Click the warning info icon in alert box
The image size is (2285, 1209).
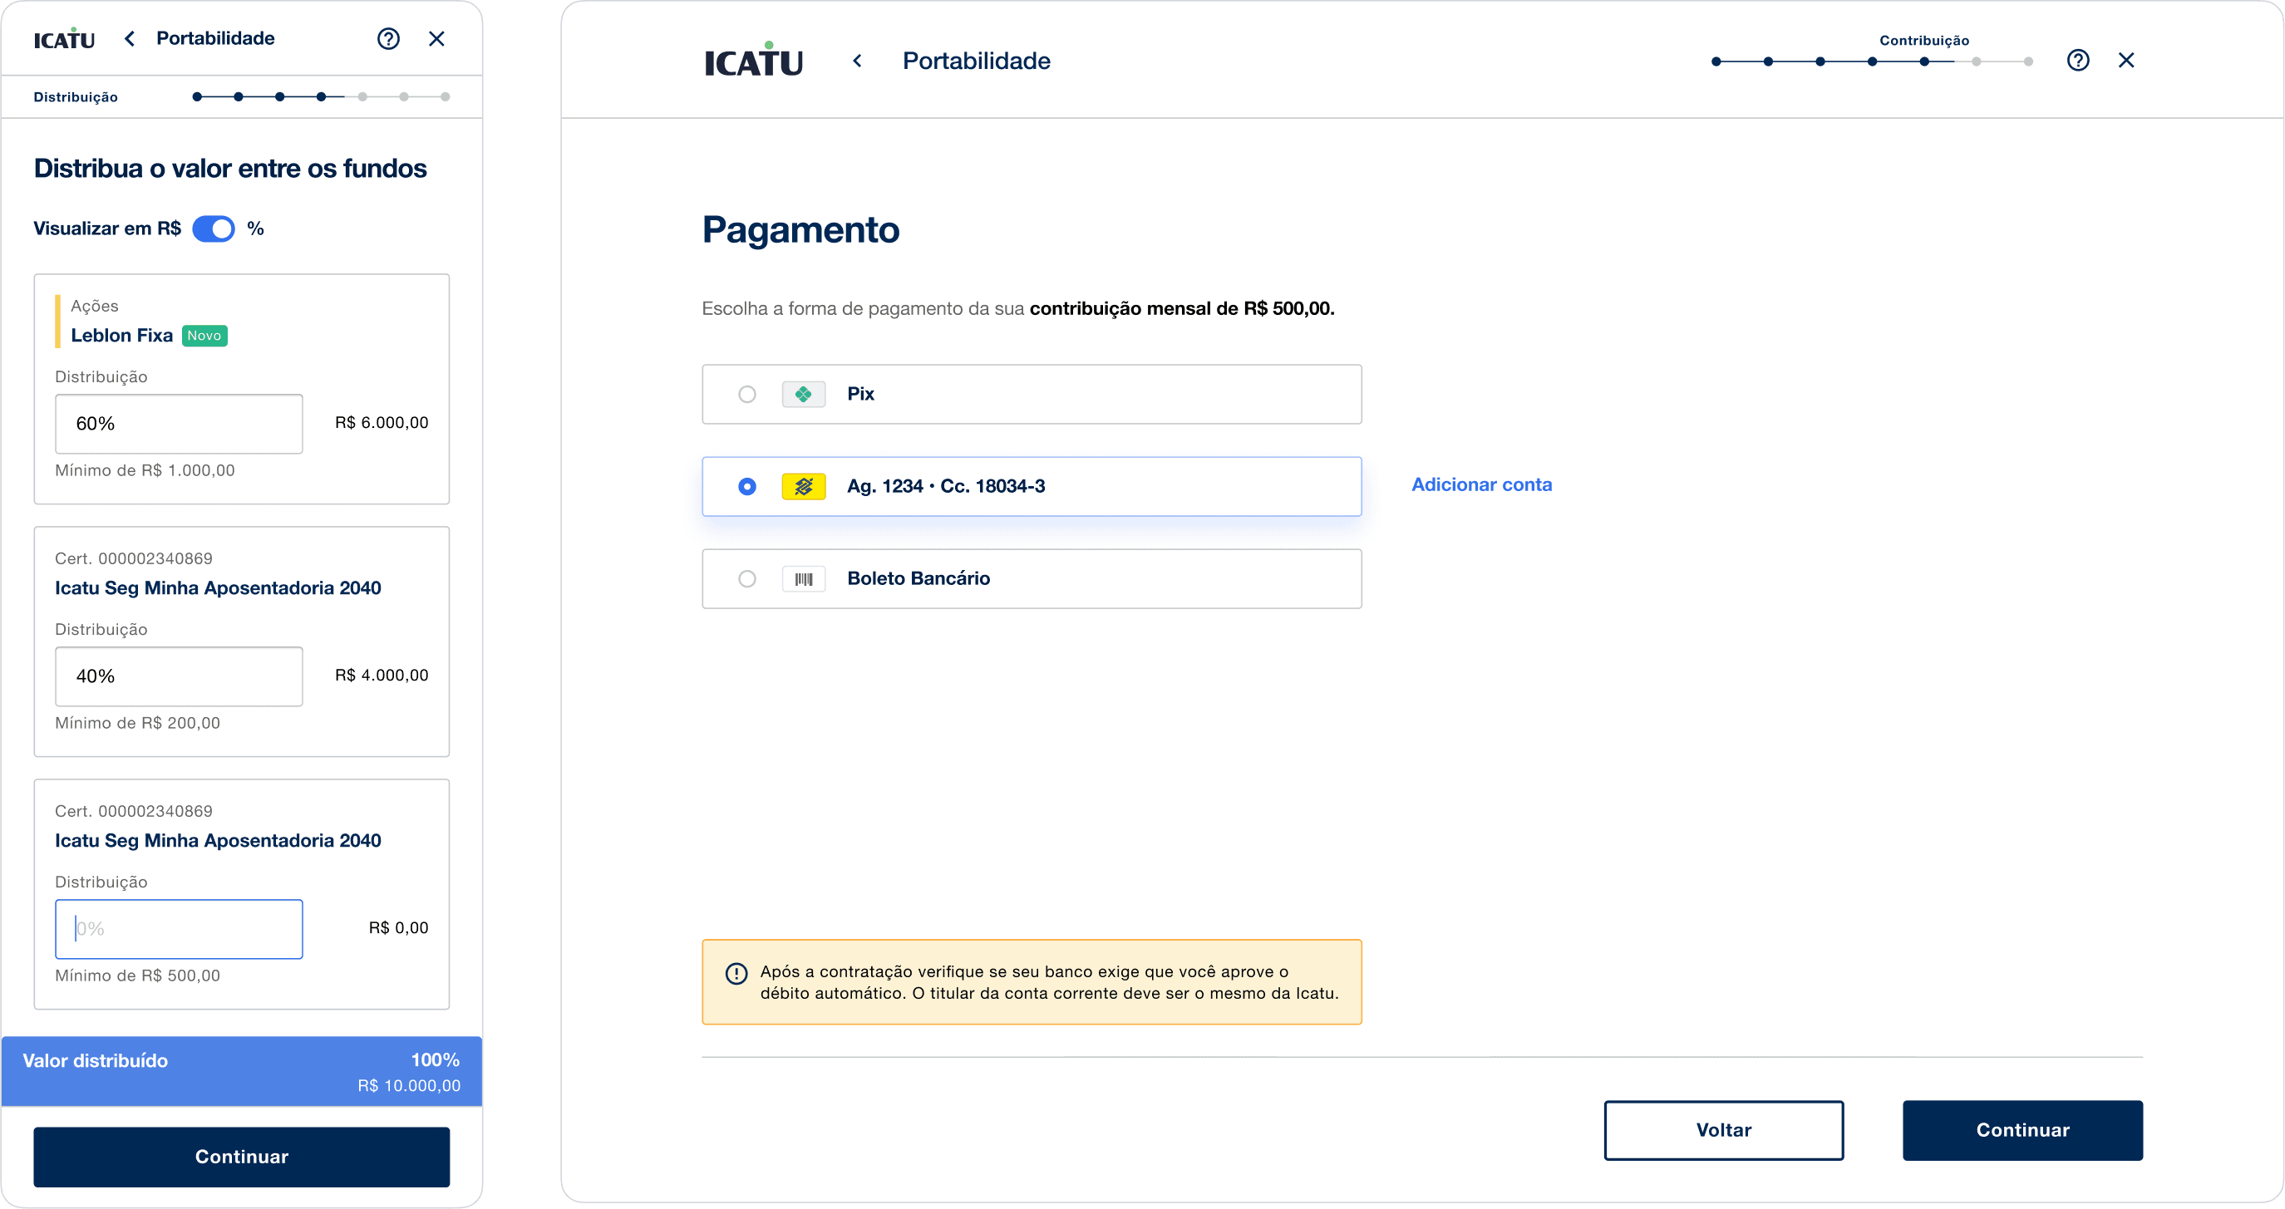[x=736, y=973]
